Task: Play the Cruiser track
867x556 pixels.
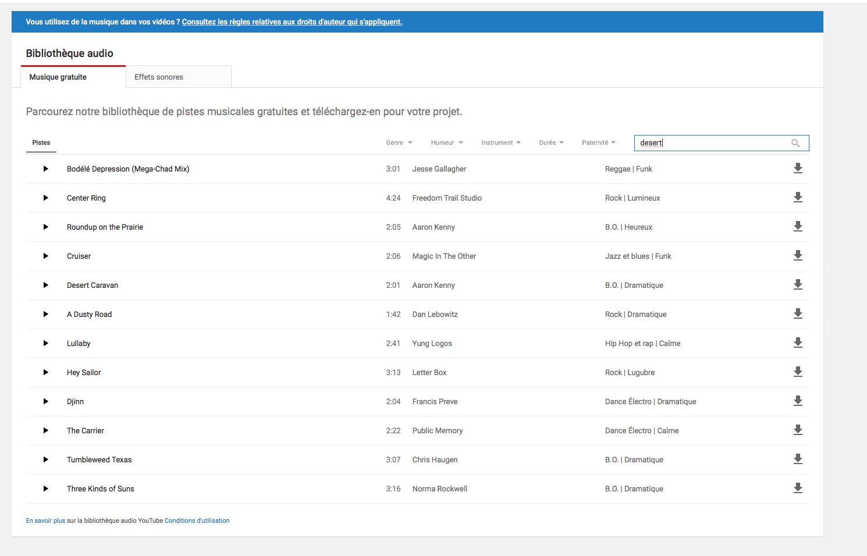Action: point(45,256)
